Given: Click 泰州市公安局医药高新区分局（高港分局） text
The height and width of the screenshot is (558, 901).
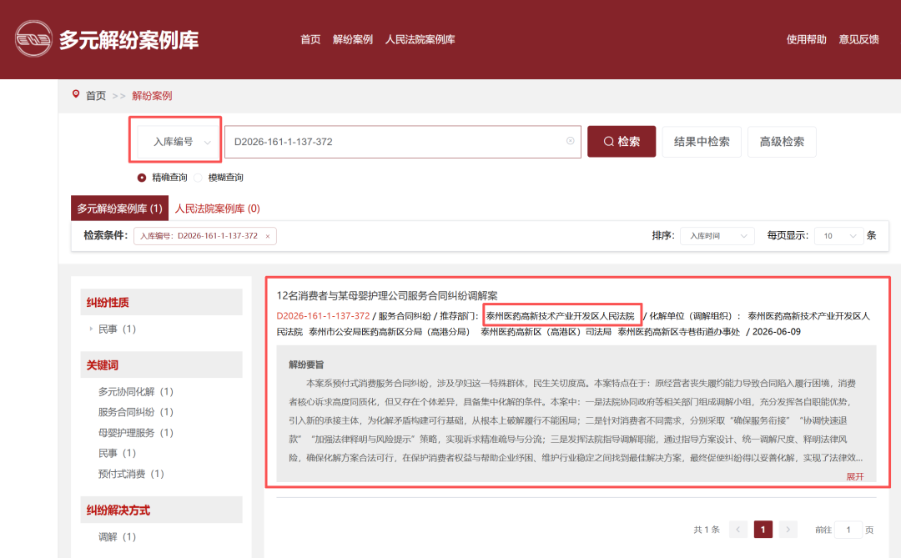Looking at the screenshot, I should pos(390,332).
